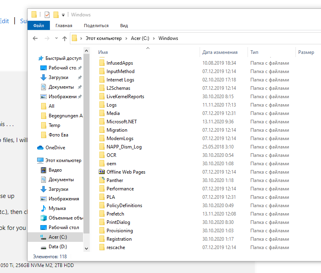The height and width of the screenshot is (273, 321).
Task: Select the OCR folder icon
Action: 102,155
